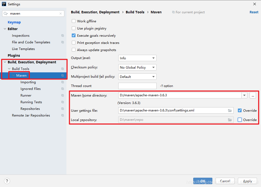Click IntelliJ logo in title bar
This screenshot has height=187, width=261.
(x=4, y=4)
